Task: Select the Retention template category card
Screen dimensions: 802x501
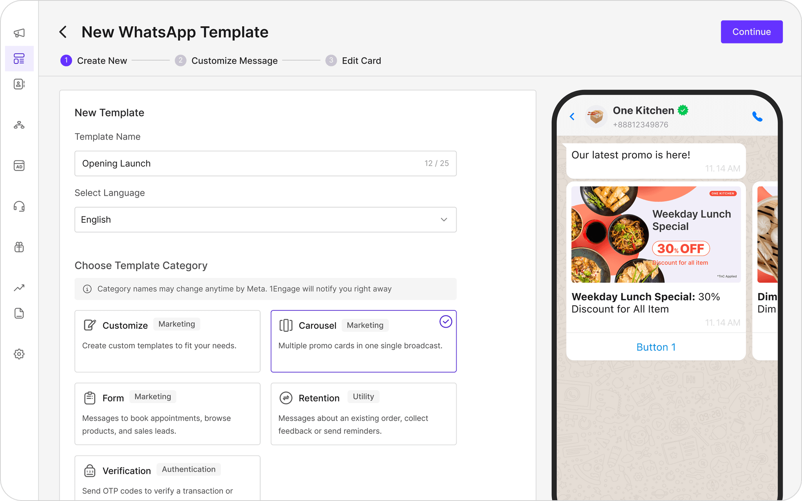Action: [x=363, y=414]
